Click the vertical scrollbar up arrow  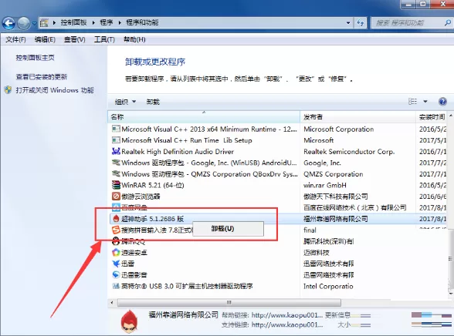coord(451,116)
